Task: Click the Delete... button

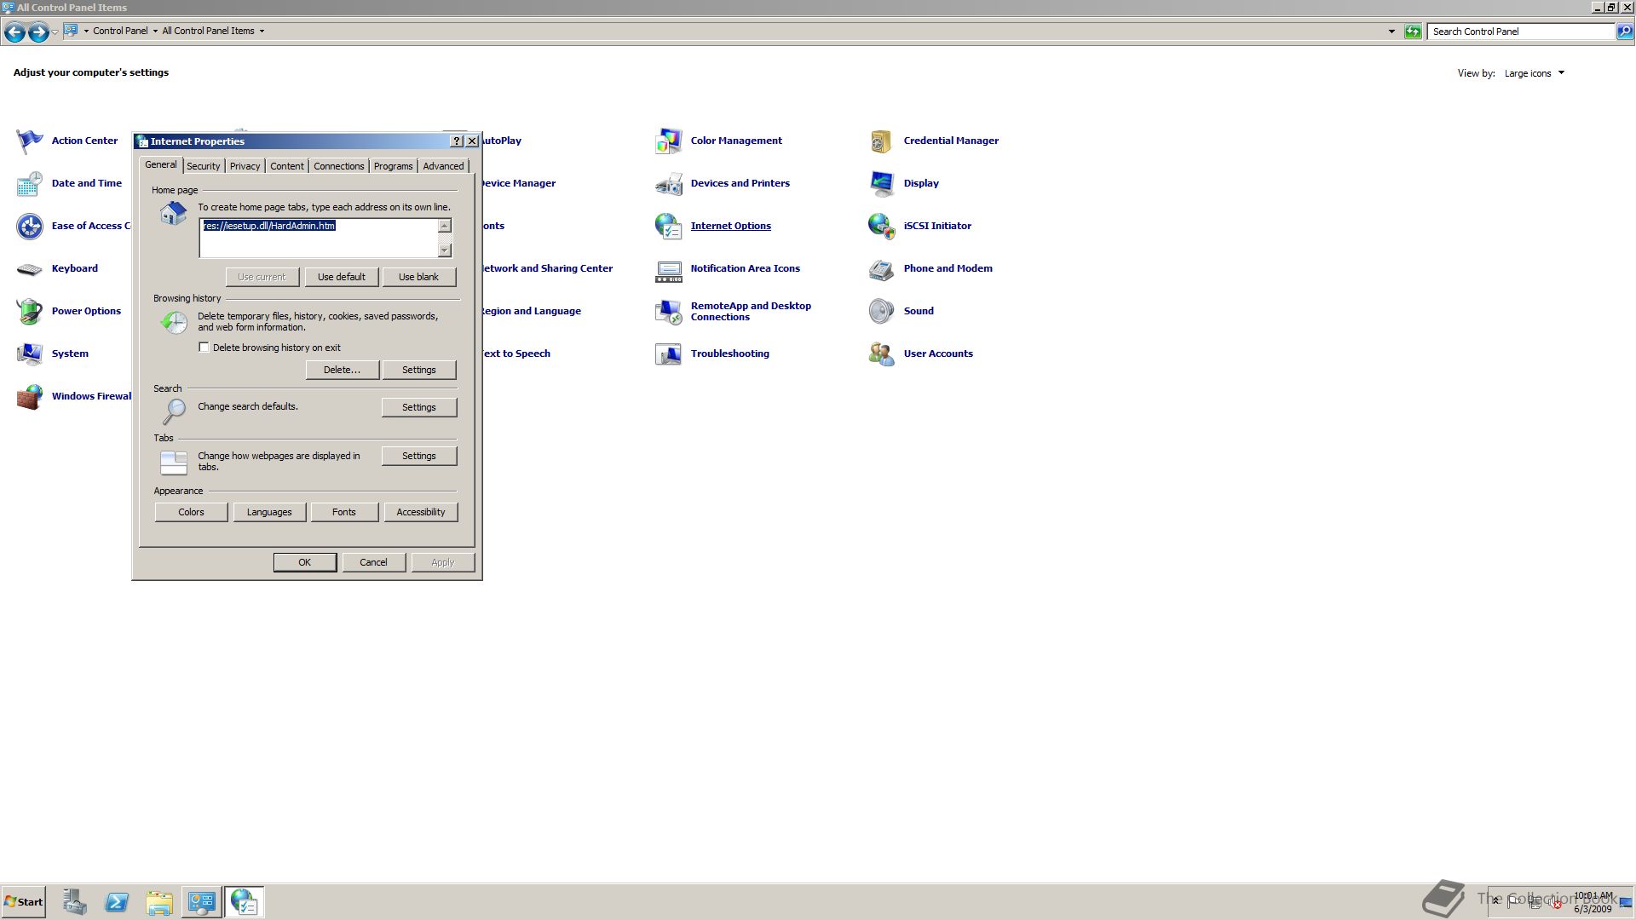Action: tap(342, 370)
